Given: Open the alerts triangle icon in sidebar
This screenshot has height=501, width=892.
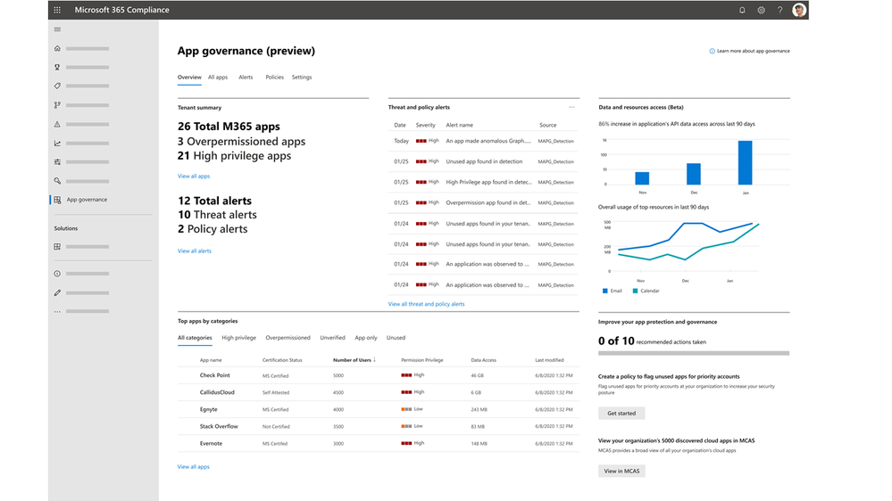Looking at the screenshot, I should point(57,124).
